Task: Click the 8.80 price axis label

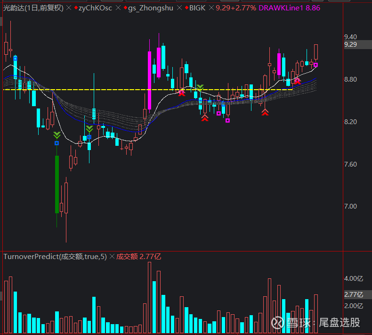Action: (350, 79)
